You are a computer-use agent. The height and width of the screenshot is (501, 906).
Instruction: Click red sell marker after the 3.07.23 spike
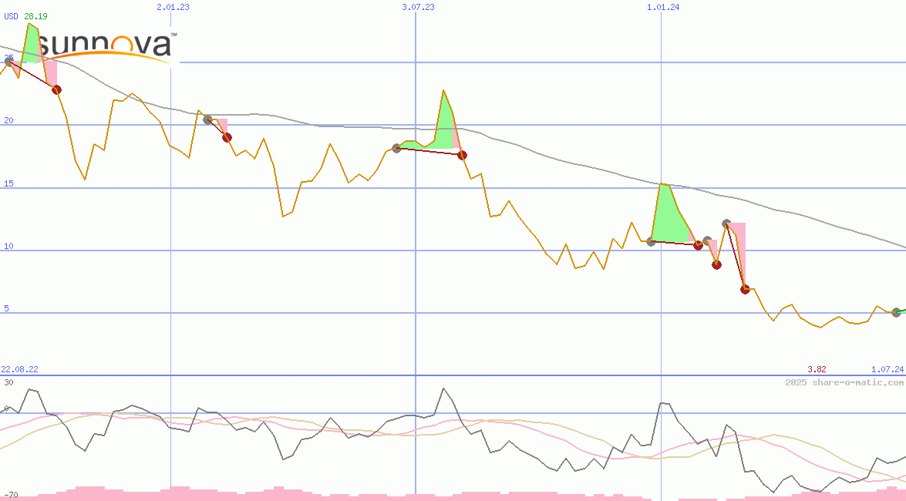462,156
